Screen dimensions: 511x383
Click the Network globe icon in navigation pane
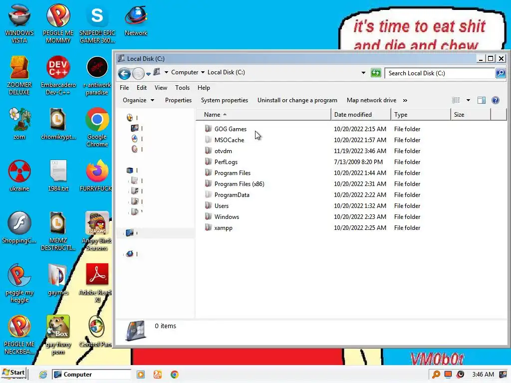pyautogui.click(x=130, y=254)
